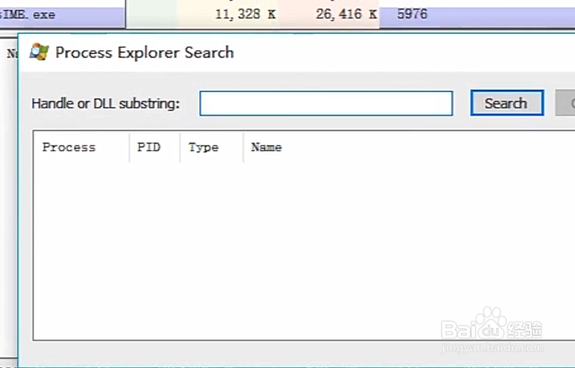This screenshot has height=368, width=575.
Task: Click the 26,416 K working set value
Action: click(x=346, y=14)
